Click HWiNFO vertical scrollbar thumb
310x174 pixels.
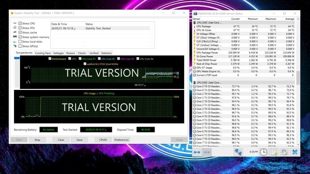[298, 78]
